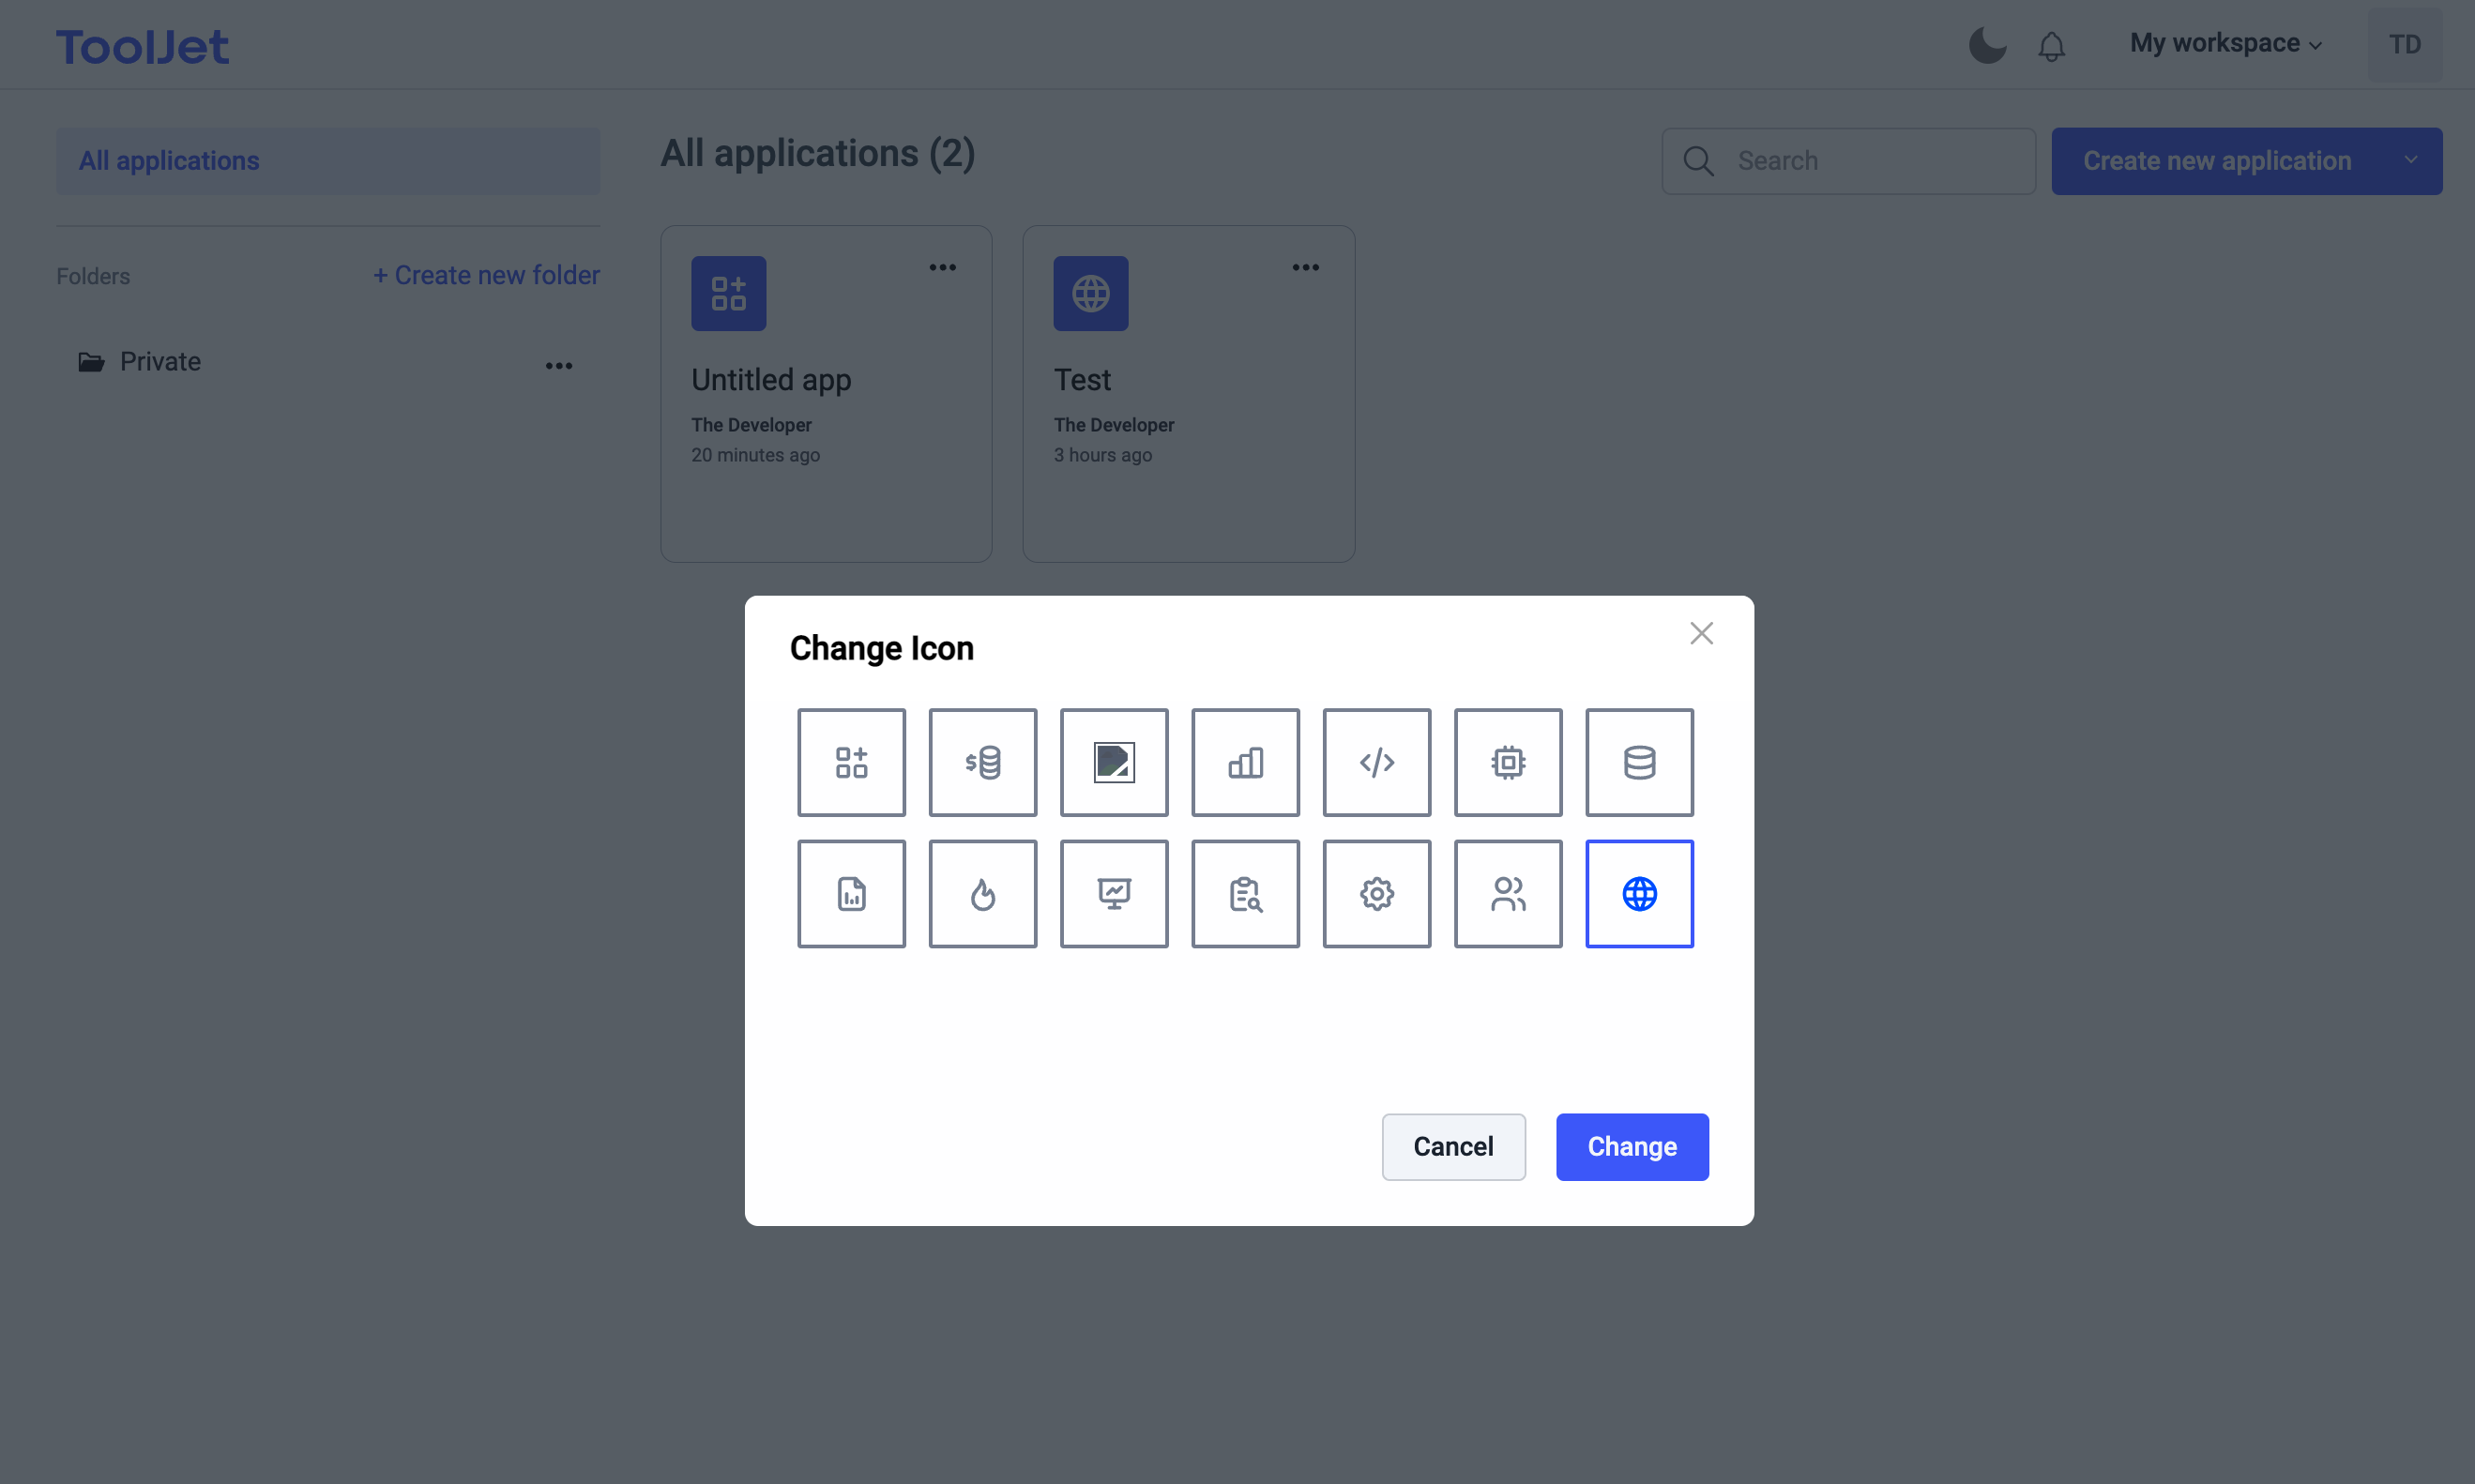
Task: Pick the clipboard search icon
Action: 1245,893
